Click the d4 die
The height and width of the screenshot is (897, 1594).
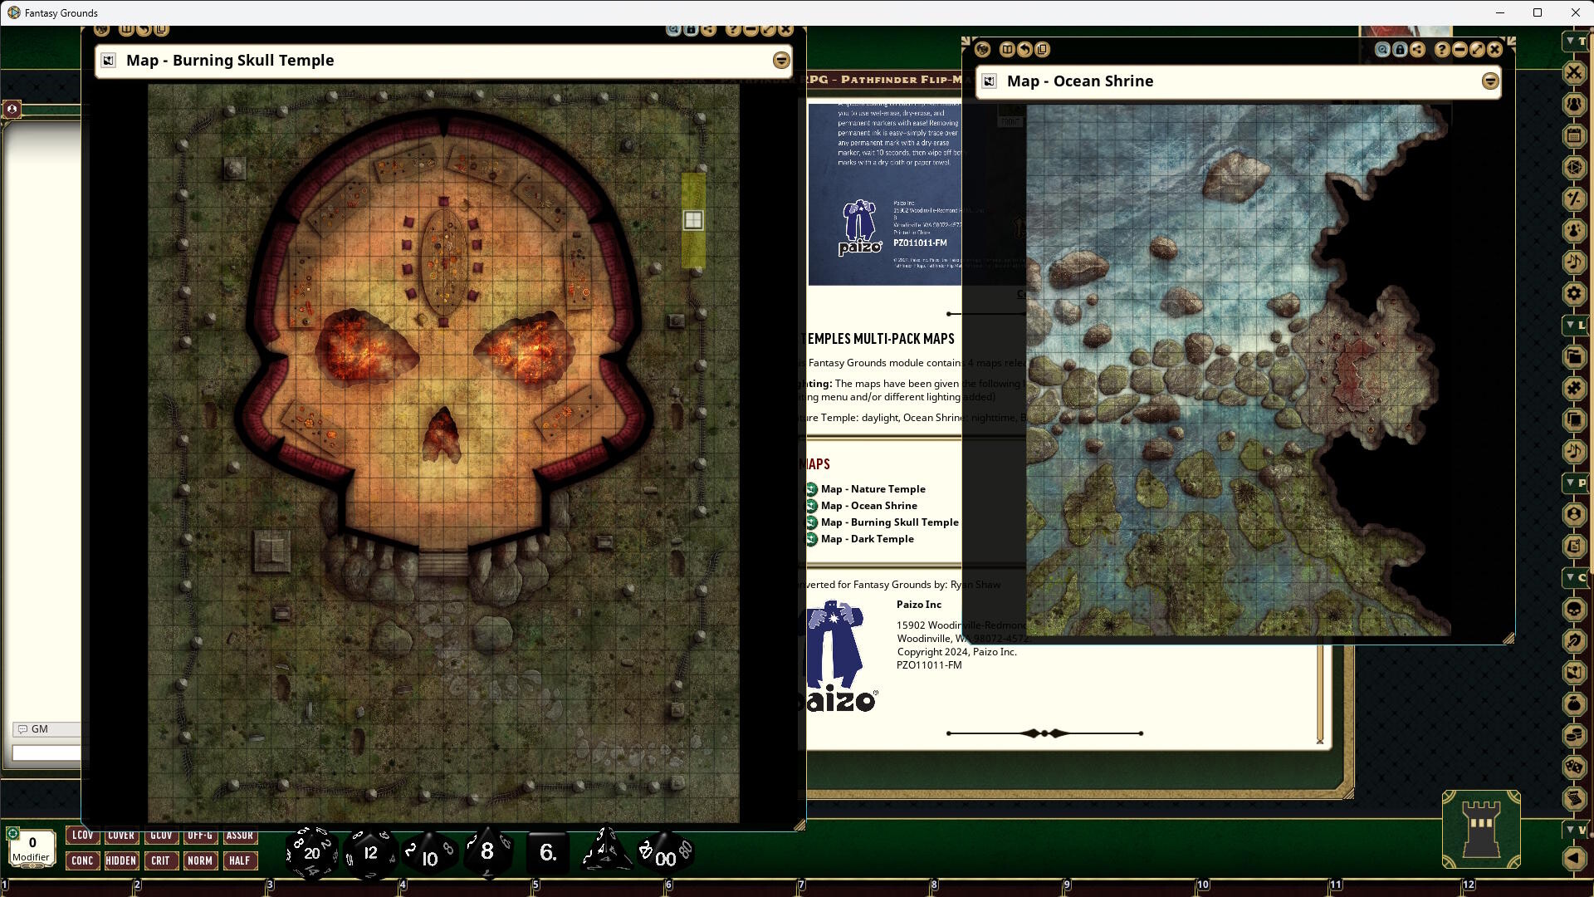pos(607,850)
